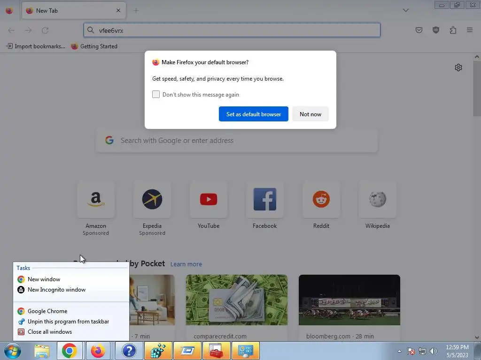Open the Import bookmarks toolbar item
The height and width of the screenshot is (360, 481).
[x=36, y=46]
